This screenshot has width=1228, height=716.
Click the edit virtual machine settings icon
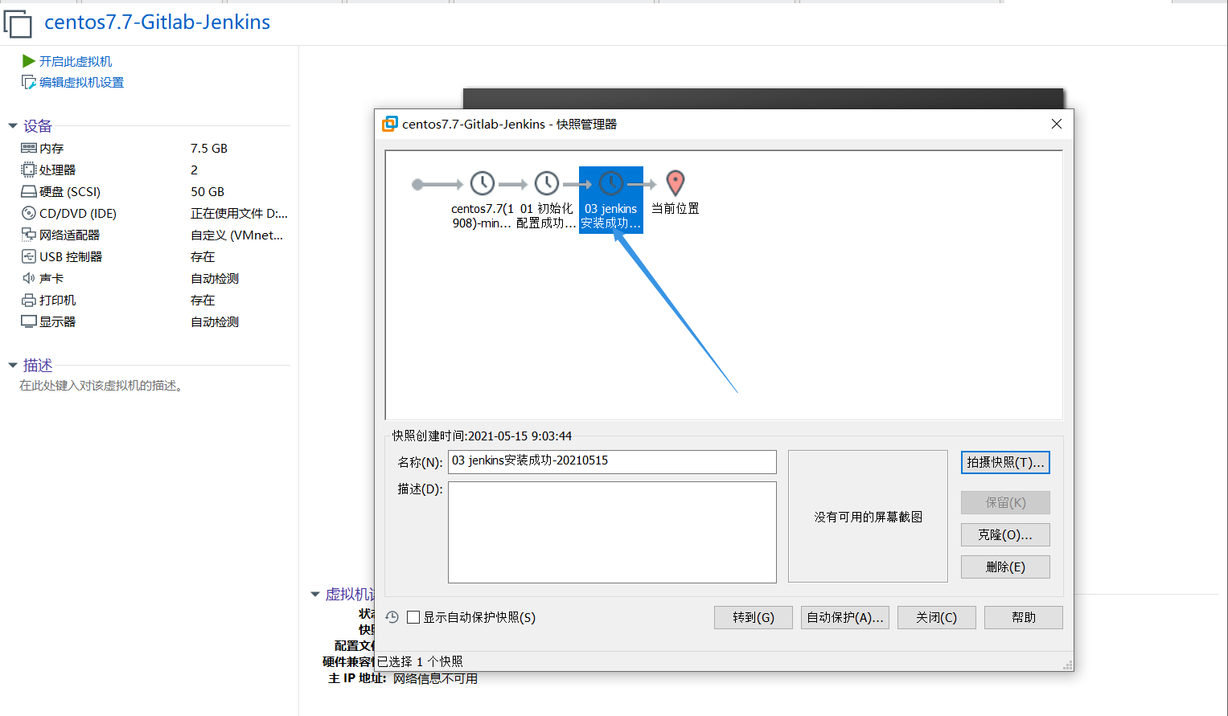[29, 82]
